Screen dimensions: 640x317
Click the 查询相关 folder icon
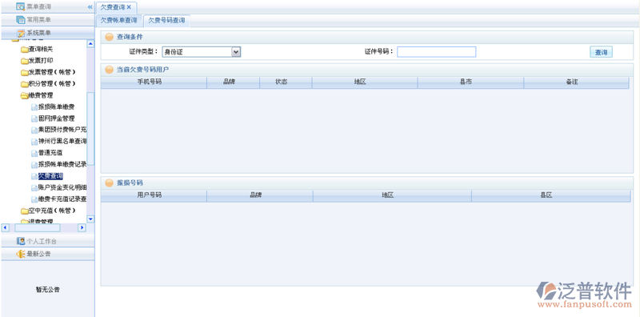point(25,50)
